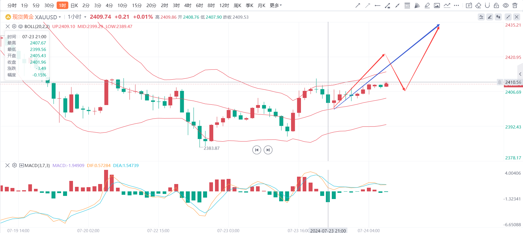Open more drawing tools via three dots
The width and height of the screenshot is (523, 233).
457,5
